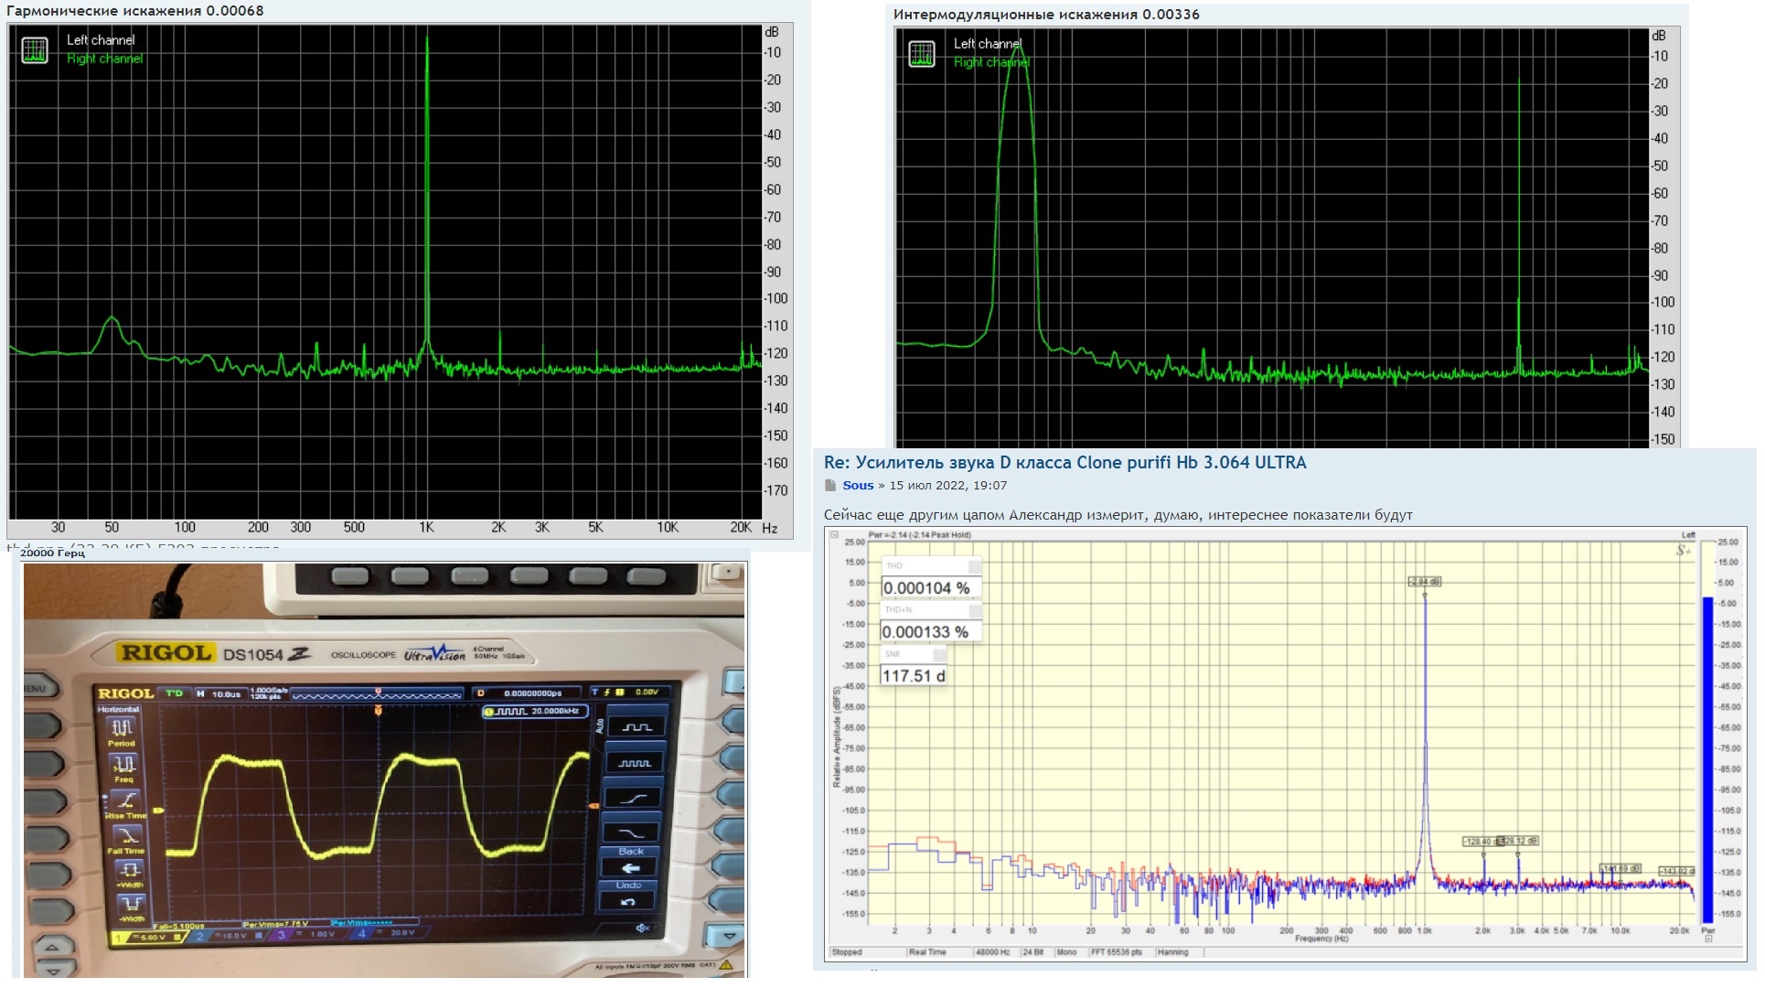Viewport: 1765px width, 988px height.
Task: Select the Period measurement icon on the oscilloscope
Action: click(122, 728)
